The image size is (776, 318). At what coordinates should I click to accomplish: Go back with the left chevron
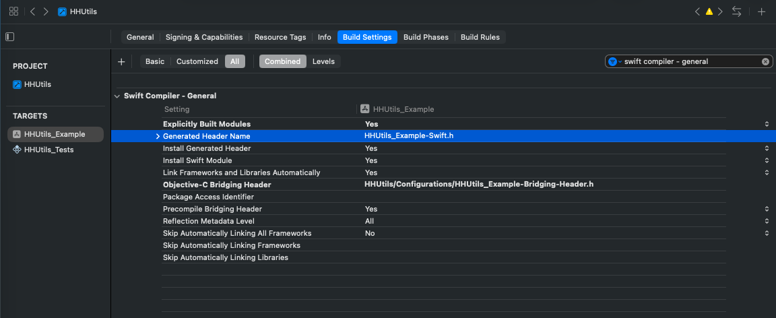point(33,11)
